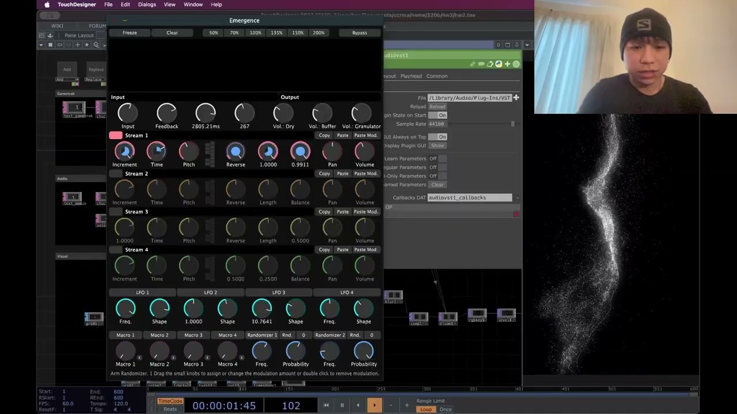Viewport: 737px width, 414px height.
Task: Switch to the Playhead parameter page
Action: point(411,76)
